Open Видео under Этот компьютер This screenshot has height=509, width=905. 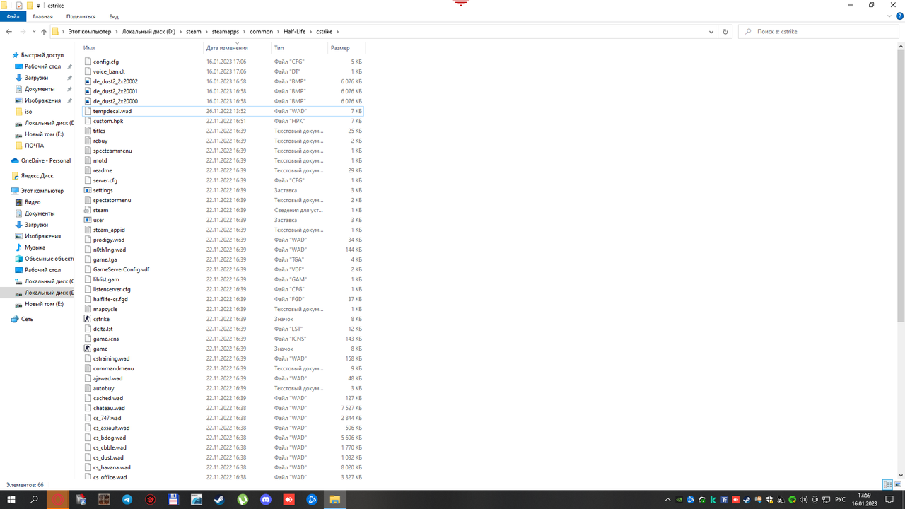[x=33, y=202]
